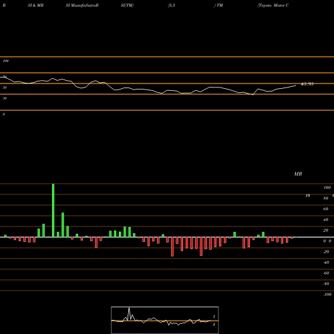Image resolution: width=334 pixels, height=334 pixels.
Task: Click the -60 label on the MR axis
Action: pyautogui.click(x=326, y=273)
